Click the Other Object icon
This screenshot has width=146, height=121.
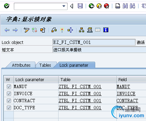[43, 30]
